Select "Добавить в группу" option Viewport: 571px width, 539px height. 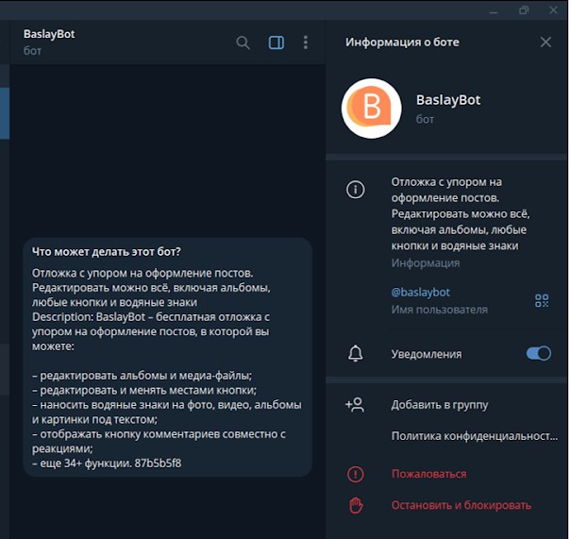click(x=440, y=405)
